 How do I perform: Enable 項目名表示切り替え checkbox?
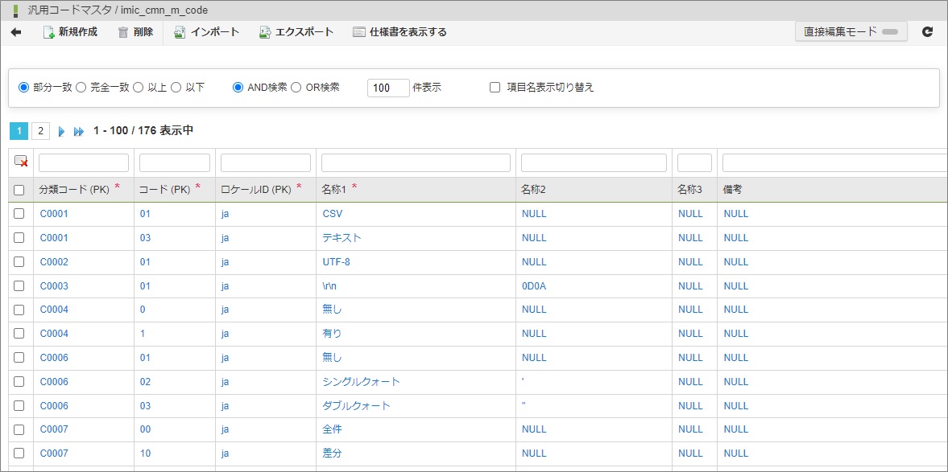point(495,87)
